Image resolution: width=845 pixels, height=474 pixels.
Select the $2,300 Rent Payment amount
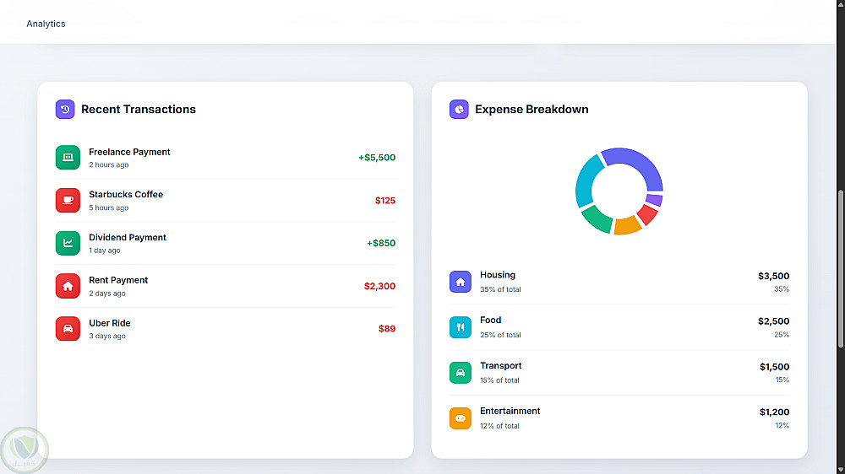coord(379,286)
